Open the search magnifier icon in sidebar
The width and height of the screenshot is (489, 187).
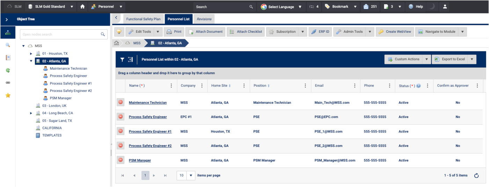point(8,45)
